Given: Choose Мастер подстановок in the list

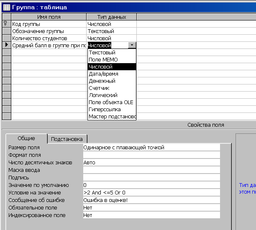Looking at the screenshot, I should click(112, 117).
